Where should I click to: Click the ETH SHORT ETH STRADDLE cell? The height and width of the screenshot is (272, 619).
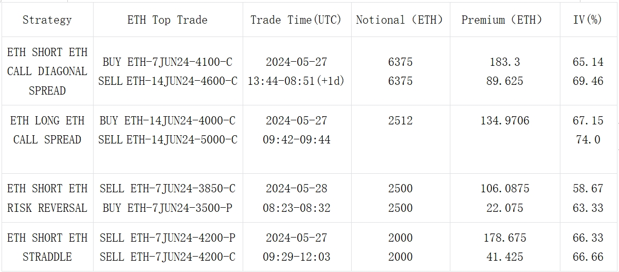pyautogui.click(x=47, y=247)
